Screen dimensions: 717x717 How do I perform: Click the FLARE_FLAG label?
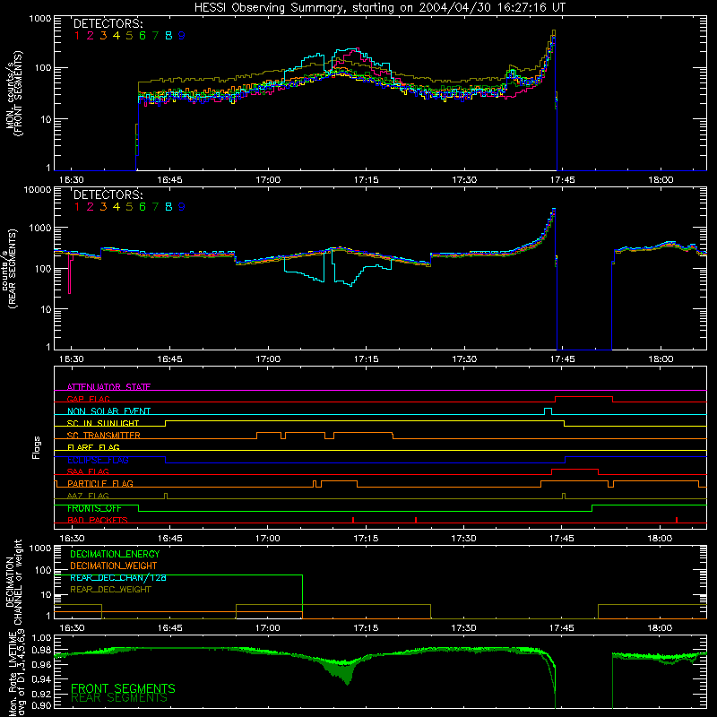pos(93,447)
